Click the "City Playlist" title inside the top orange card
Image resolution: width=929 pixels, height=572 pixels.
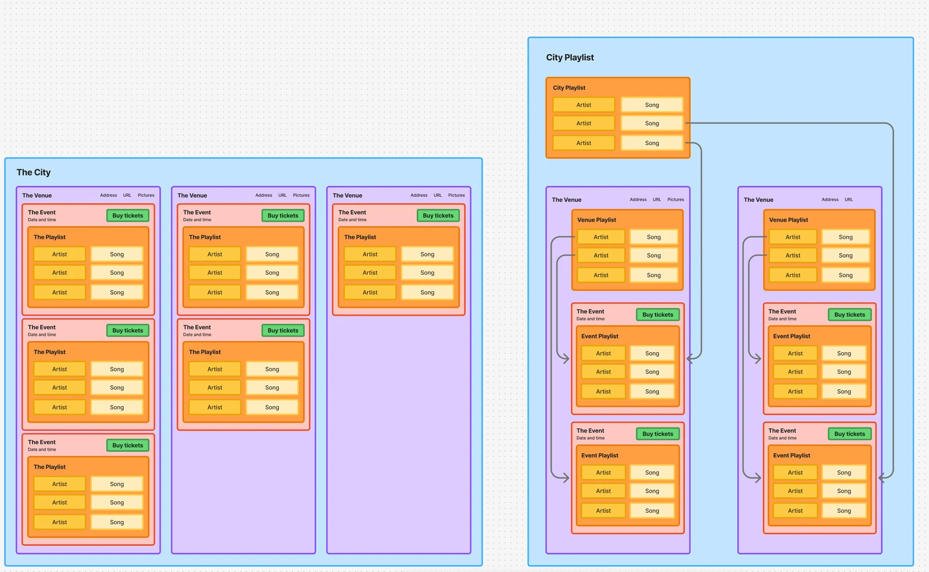point(569,88)
